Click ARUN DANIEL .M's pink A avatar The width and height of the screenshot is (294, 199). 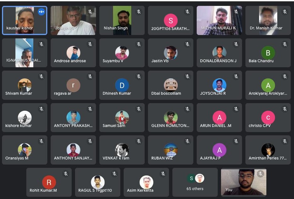pyautogui.click(x=219, y=118)
